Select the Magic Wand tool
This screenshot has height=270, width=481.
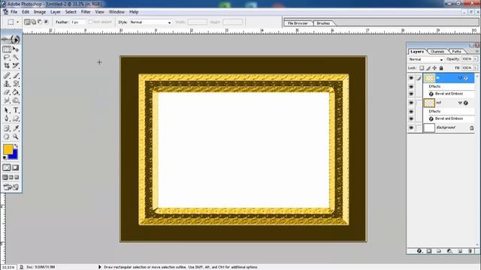pyautogui.click(x=16, y=57)
